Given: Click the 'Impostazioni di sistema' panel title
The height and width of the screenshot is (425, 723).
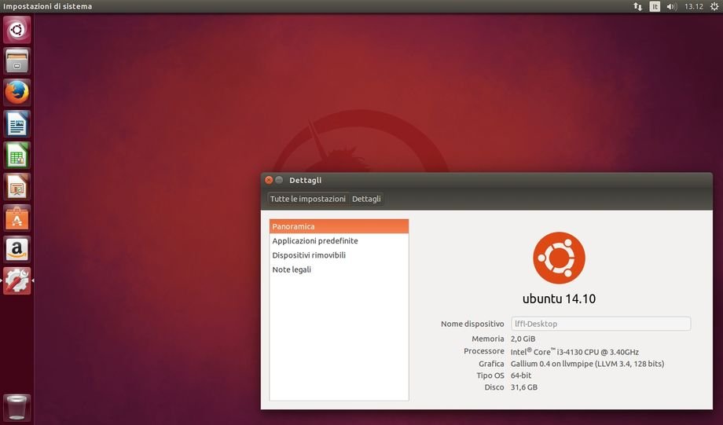Looking at the screenshot, I should [x=47, y=6].
